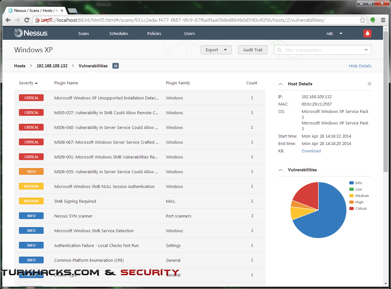
Task: Click the insecure HTTPS lock icon
Action: (38, 20)
